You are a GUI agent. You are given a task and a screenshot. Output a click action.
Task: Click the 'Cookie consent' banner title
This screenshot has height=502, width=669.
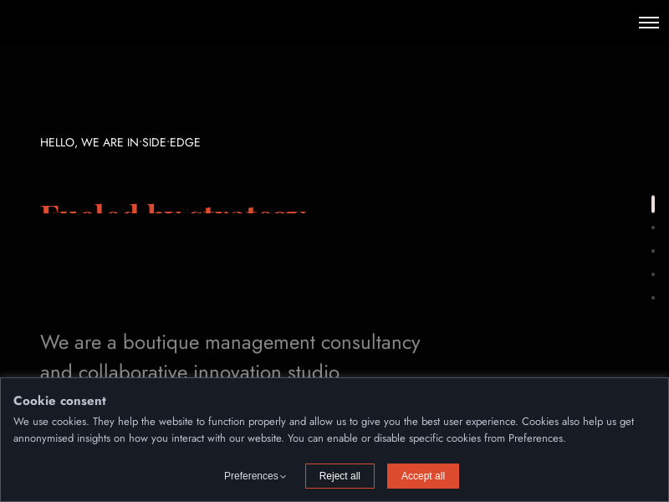59,401
